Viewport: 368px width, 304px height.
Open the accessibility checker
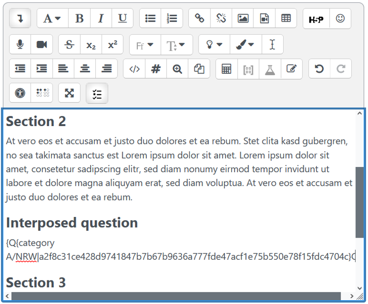click(20, 93)
